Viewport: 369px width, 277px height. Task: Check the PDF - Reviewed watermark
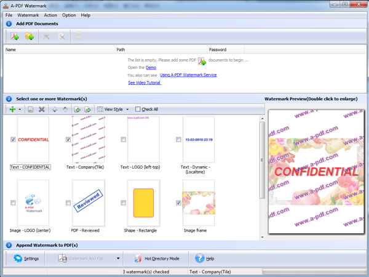(68, 203)
